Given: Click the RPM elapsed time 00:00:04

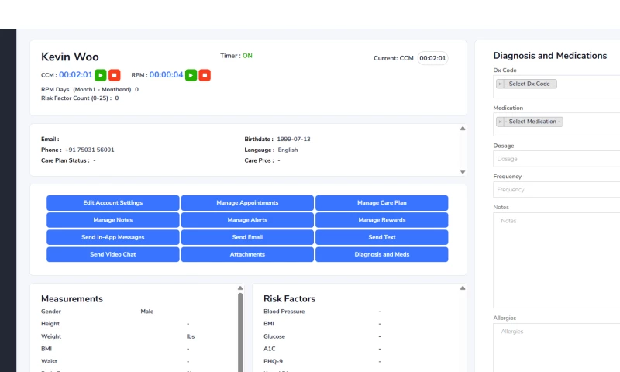Looking at the screenshot, I should coord(166,74).
